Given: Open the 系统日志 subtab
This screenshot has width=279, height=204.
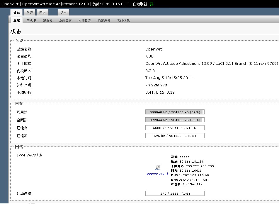Looking at the screenshot, I should point(65,20).
